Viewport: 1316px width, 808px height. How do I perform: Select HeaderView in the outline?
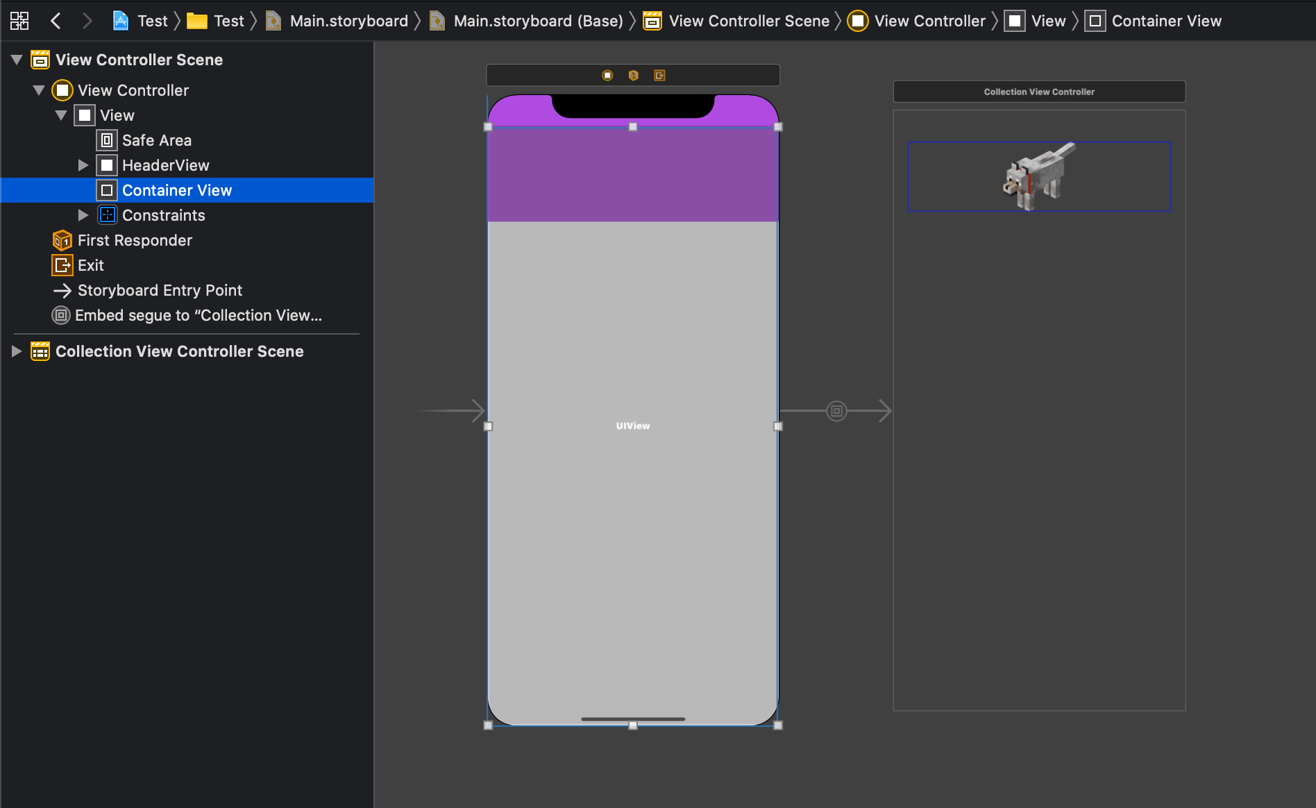tap(187, 165)
